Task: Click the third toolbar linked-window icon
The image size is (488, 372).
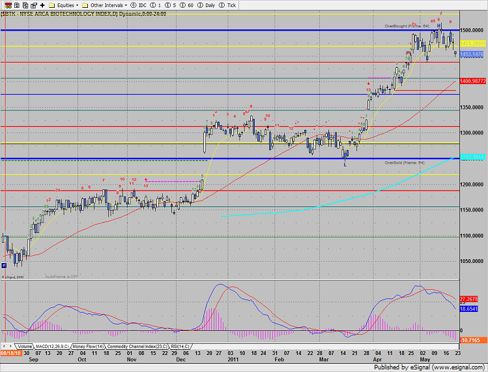Action: 25,5
